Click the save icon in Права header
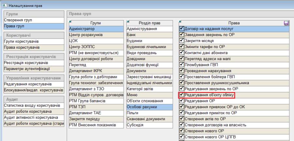The width and height of the screenshot is (294, 141). pyautogui.click(x=286, y=23)
